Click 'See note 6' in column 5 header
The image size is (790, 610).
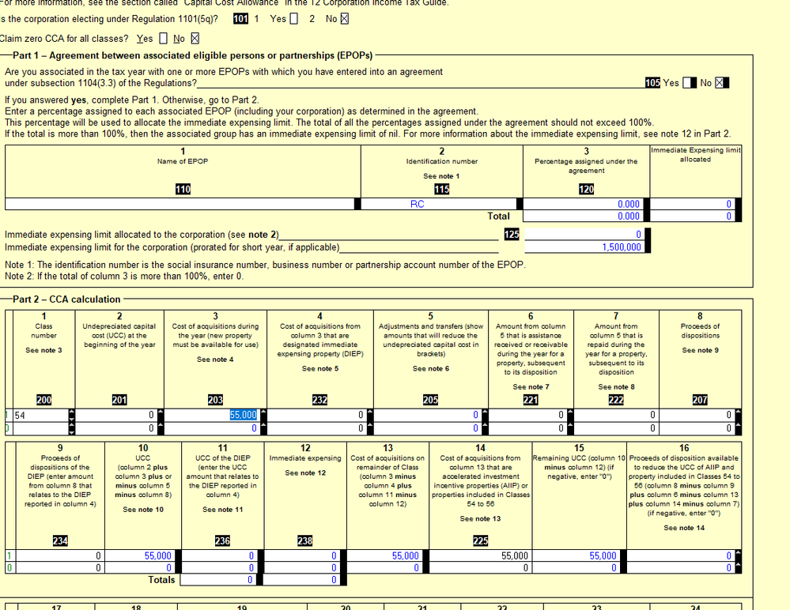431,368
